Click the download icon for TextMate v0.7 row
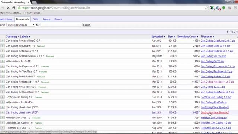238x134 pixels. pos(3,71)
